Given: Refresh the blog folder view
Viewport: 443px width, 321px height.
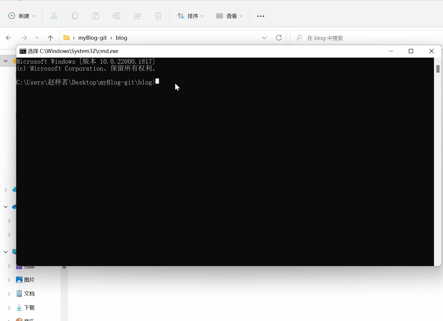Looking at the screenshot, I should click(x=279, y=38).
